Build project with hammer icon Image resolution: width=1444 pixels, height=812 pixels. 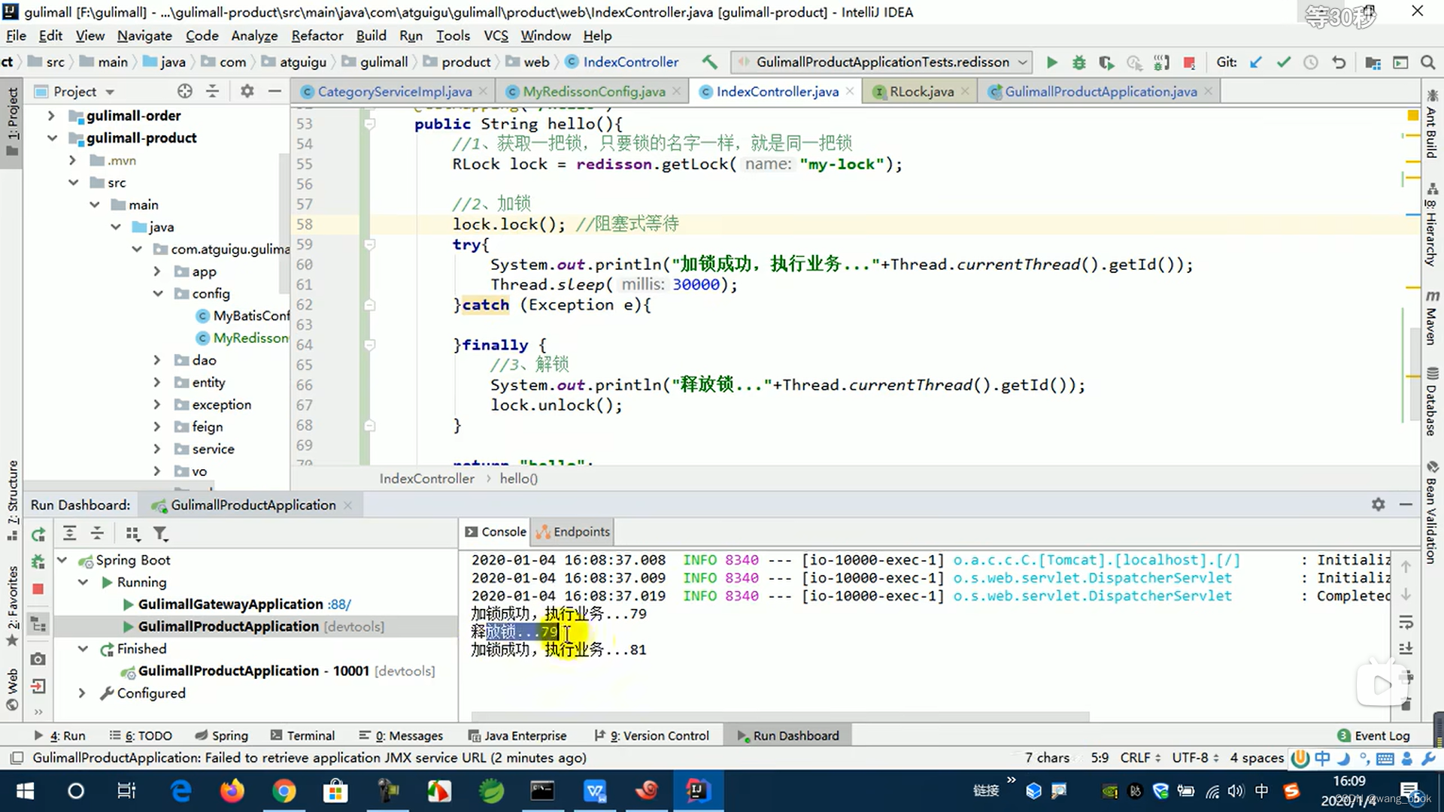(709, 62)
